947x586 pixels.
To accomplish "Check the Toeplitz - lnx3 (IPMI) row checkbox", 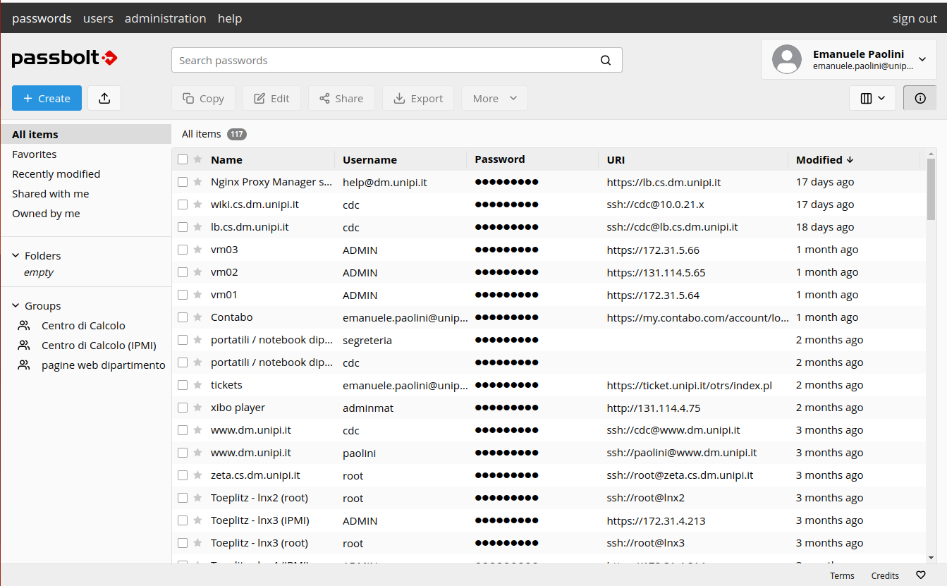I will click(183, 520).
